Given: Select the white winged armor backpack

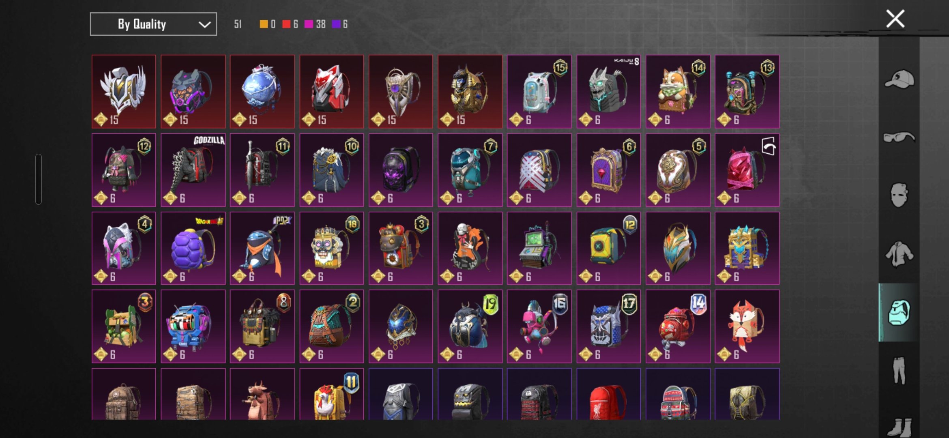Looking at the screenshot, I should click(124, 92).
